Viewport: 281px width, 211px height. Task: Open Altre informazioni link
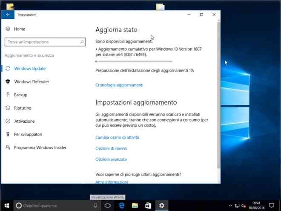click(x=112, y=182)
